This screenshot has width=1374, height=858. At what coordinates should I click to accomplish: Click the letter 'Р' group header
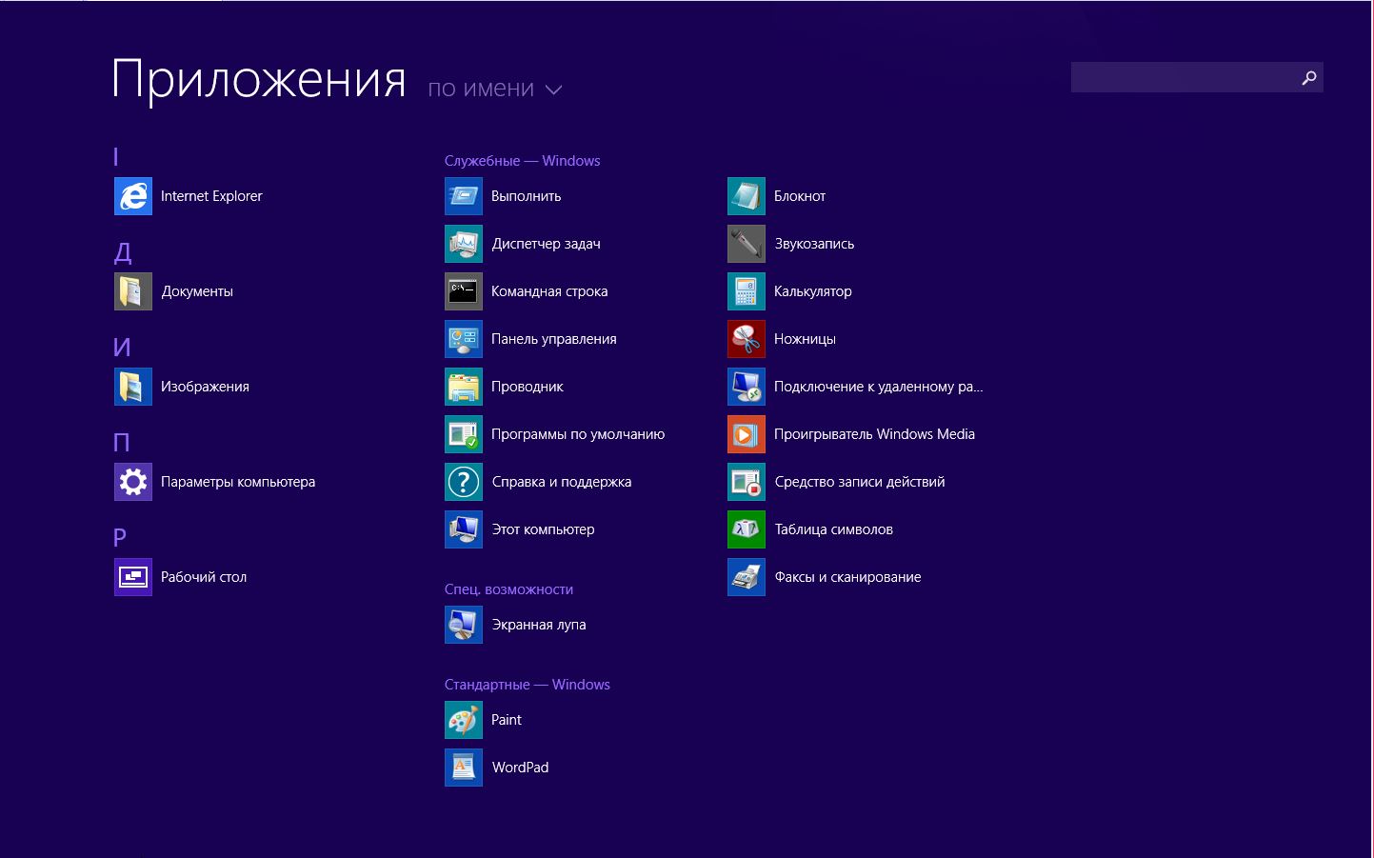click(120, 538)
